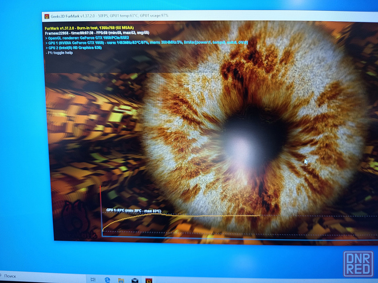378x283 pixels.
Task: Click the FurMark icon in the title bar
Action: tap(47, 16)
